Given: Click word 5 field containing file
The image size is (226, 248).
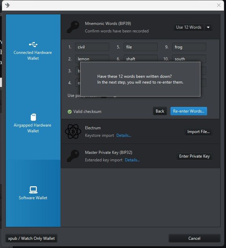Looking at the screenshot, I should tap(141, 47).
